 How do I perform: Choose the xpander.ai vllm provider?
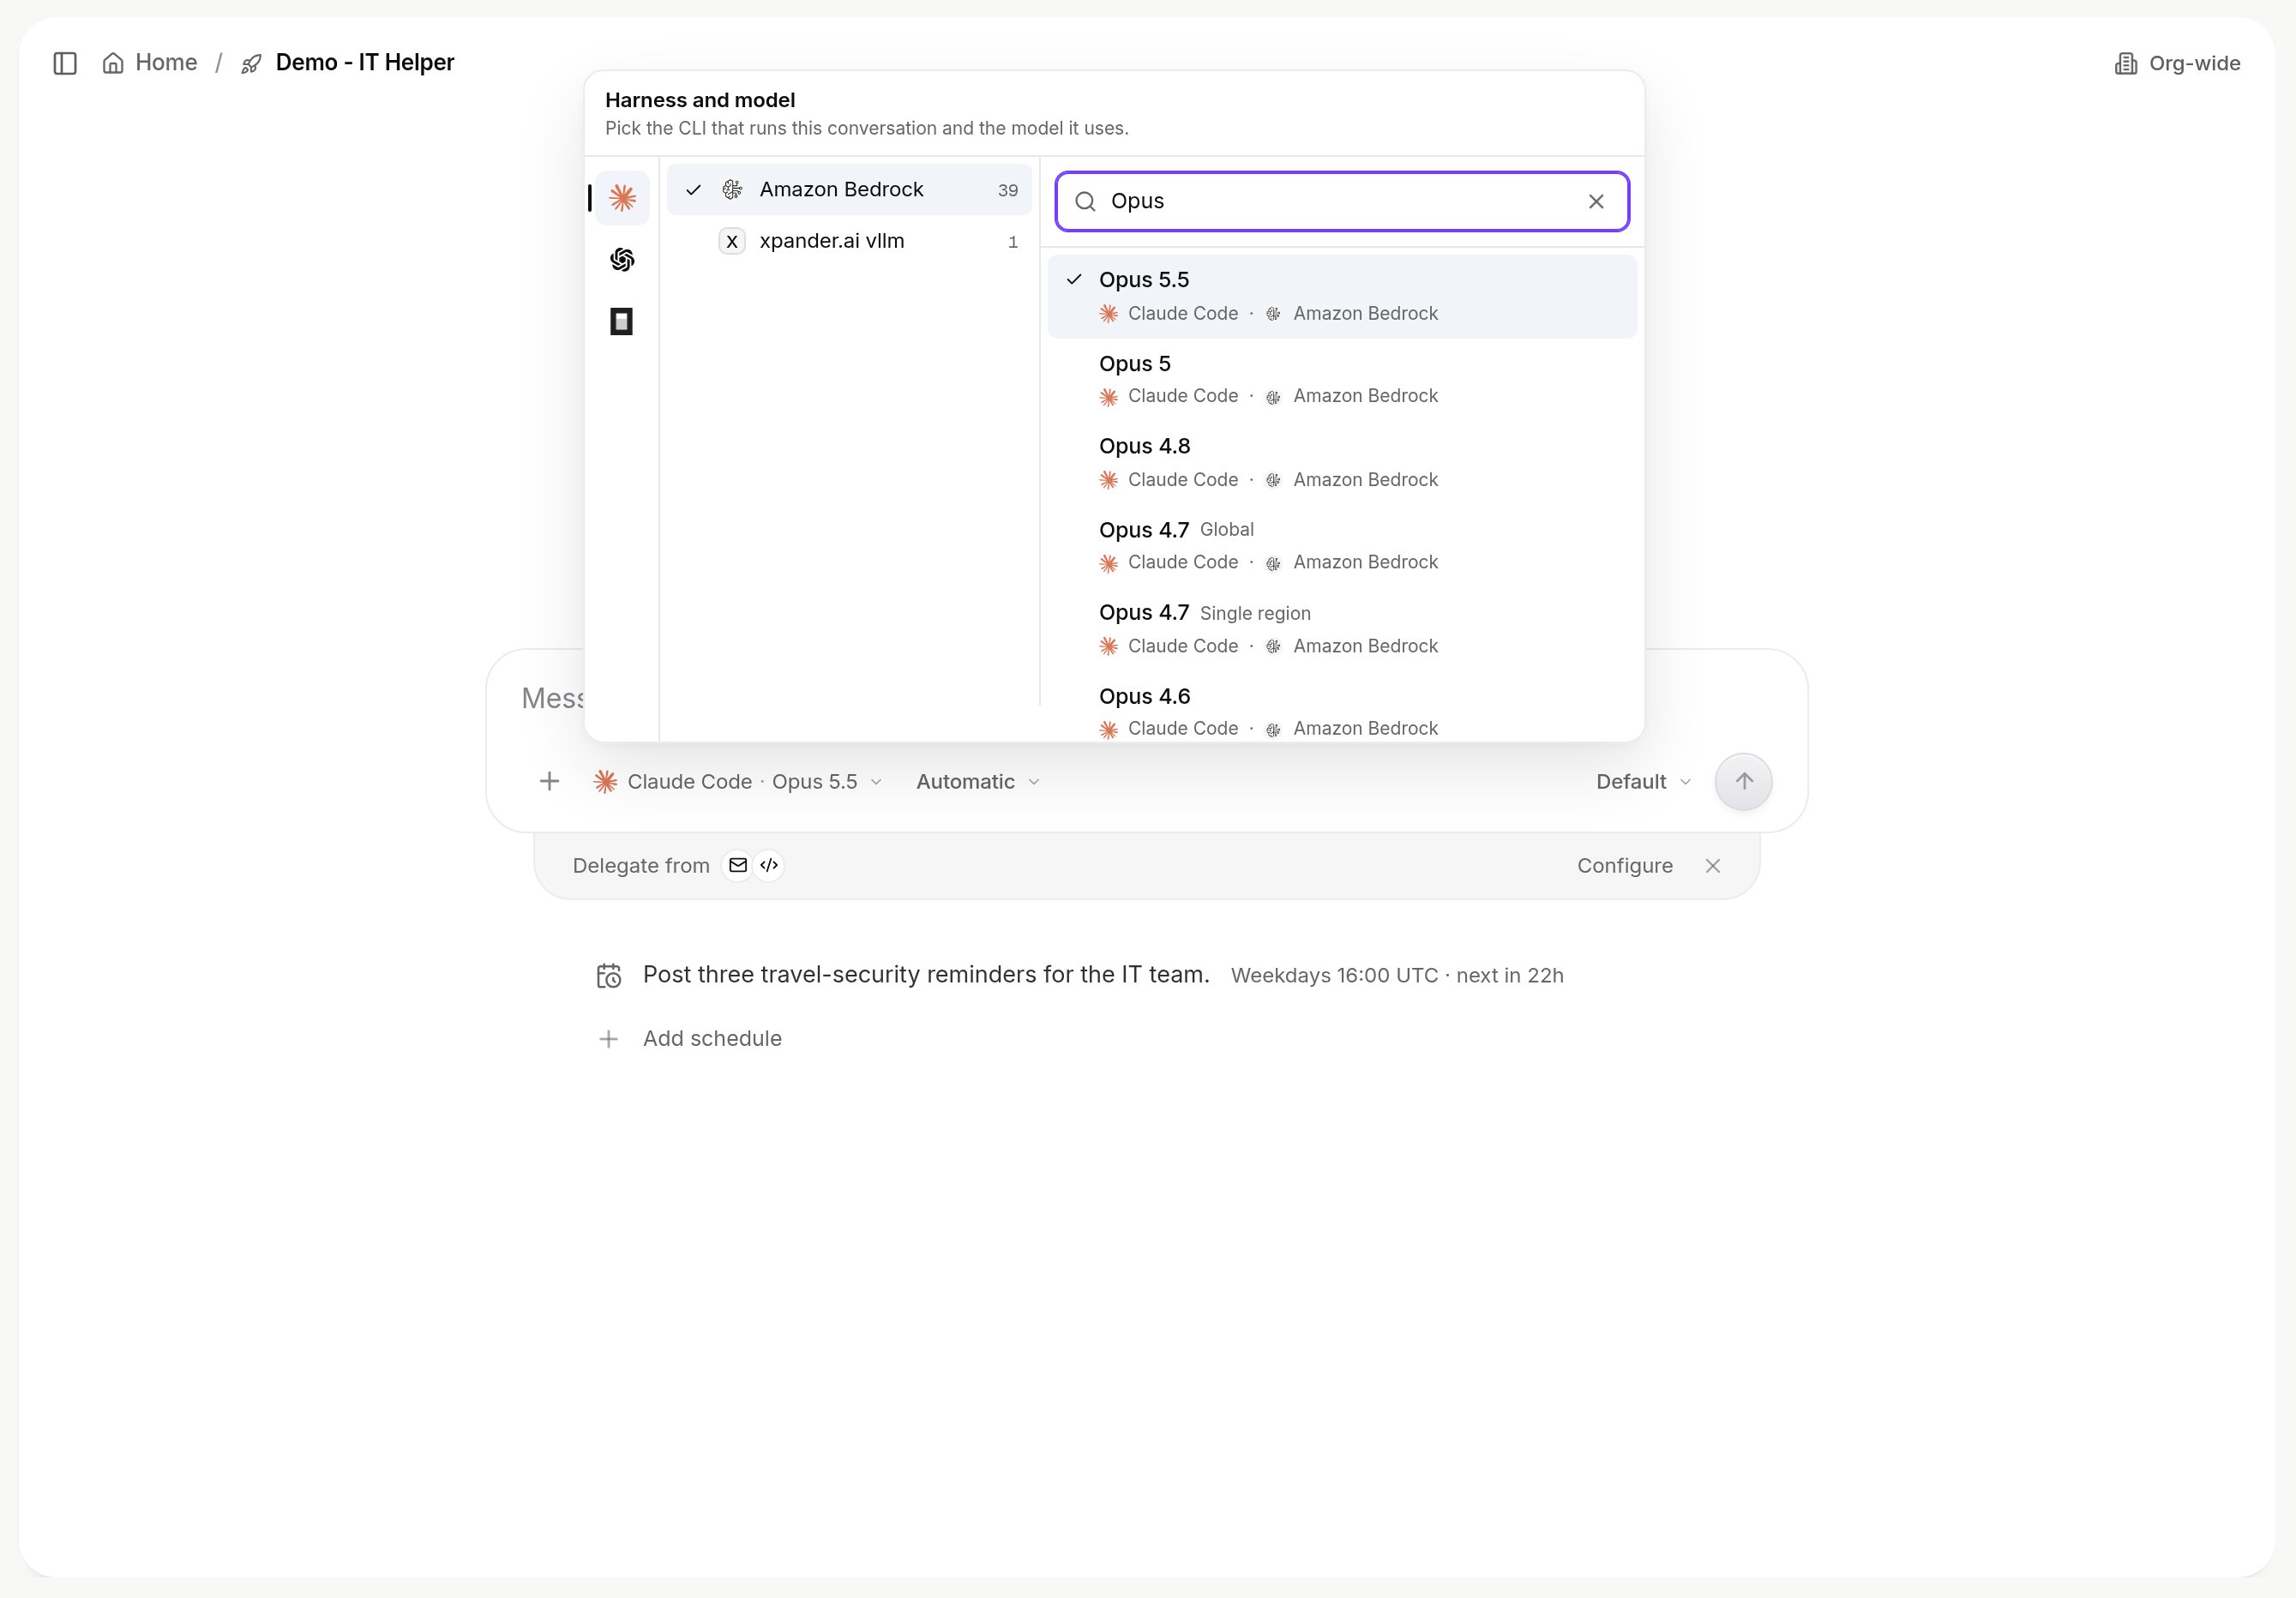(x=849, y=241)
